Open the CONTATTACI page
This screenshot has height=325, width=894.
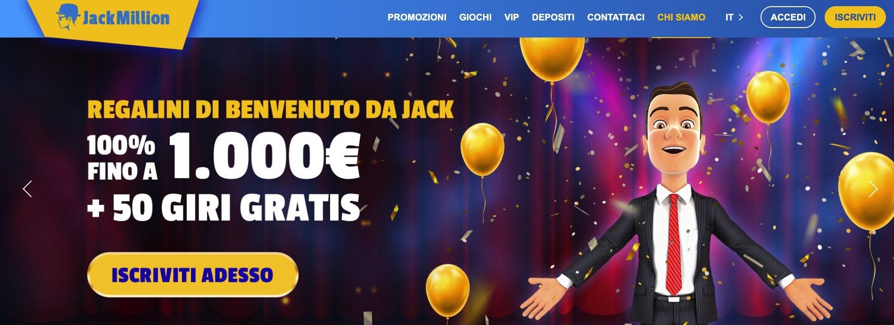(616, 17)
